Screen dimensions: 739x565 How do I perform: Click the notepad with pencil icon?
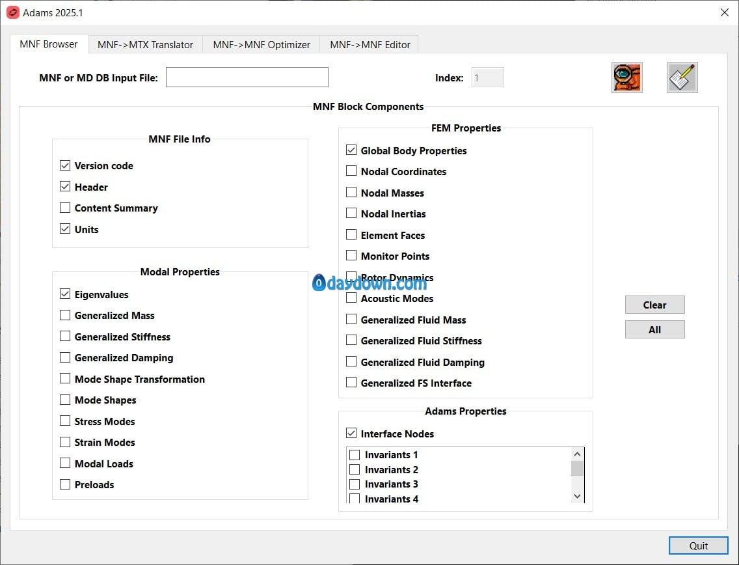(x=682, y=77)
